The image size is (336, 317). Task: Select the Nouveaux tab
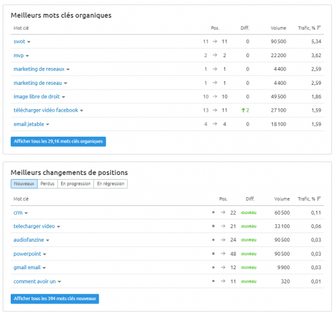click(x=24, y=184)
